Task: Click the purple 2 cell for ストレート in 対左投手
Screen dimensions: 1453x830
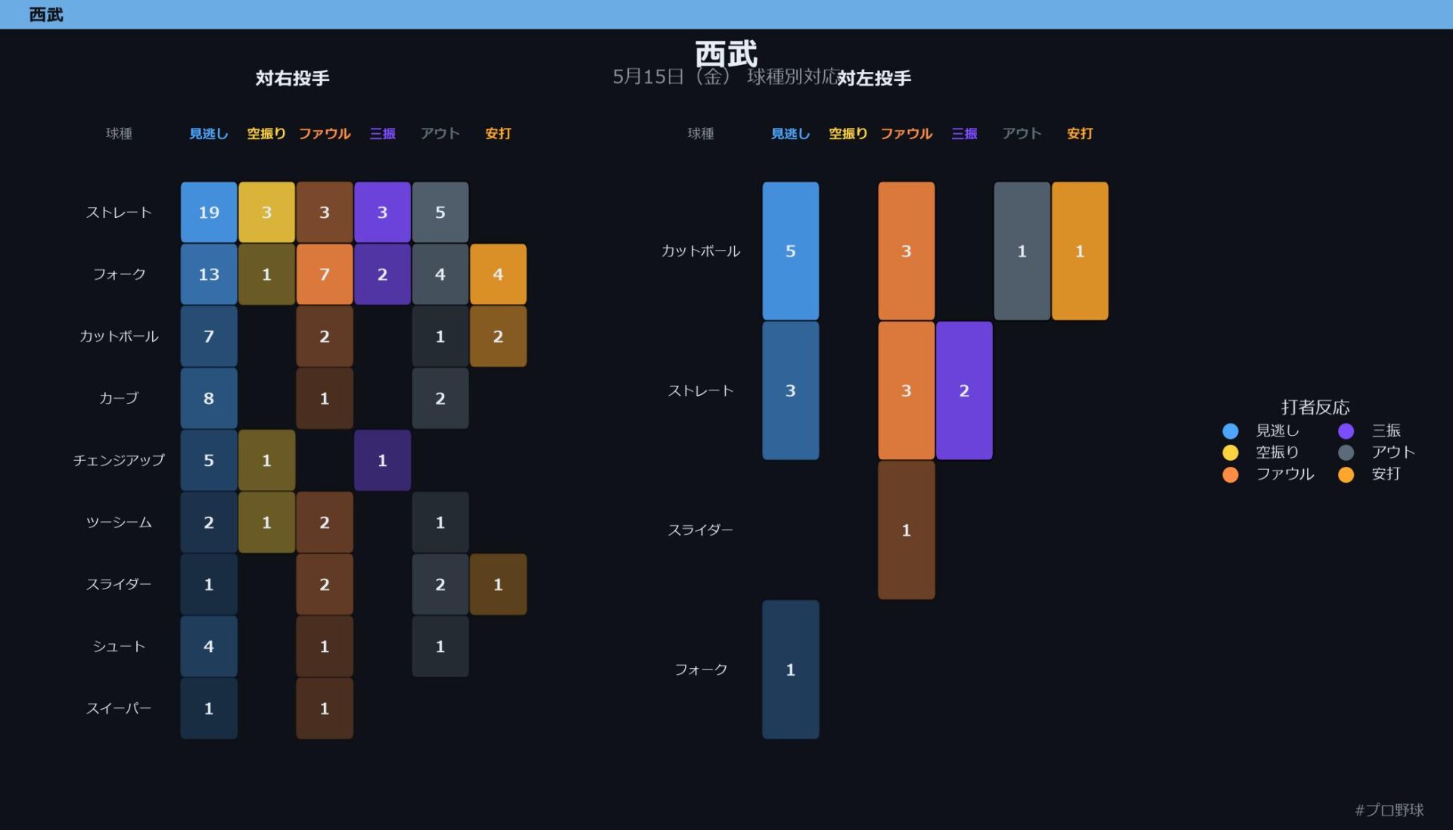Action: [964, 390]
